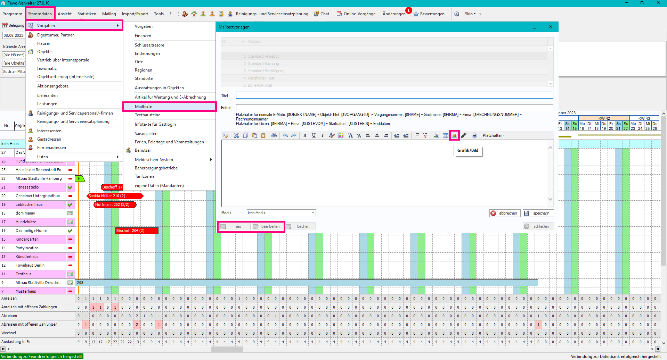This screenshot has height=360, width=667.
Task: Click the neu button in Mailtextvorlagen
Action: coord(234,226)
